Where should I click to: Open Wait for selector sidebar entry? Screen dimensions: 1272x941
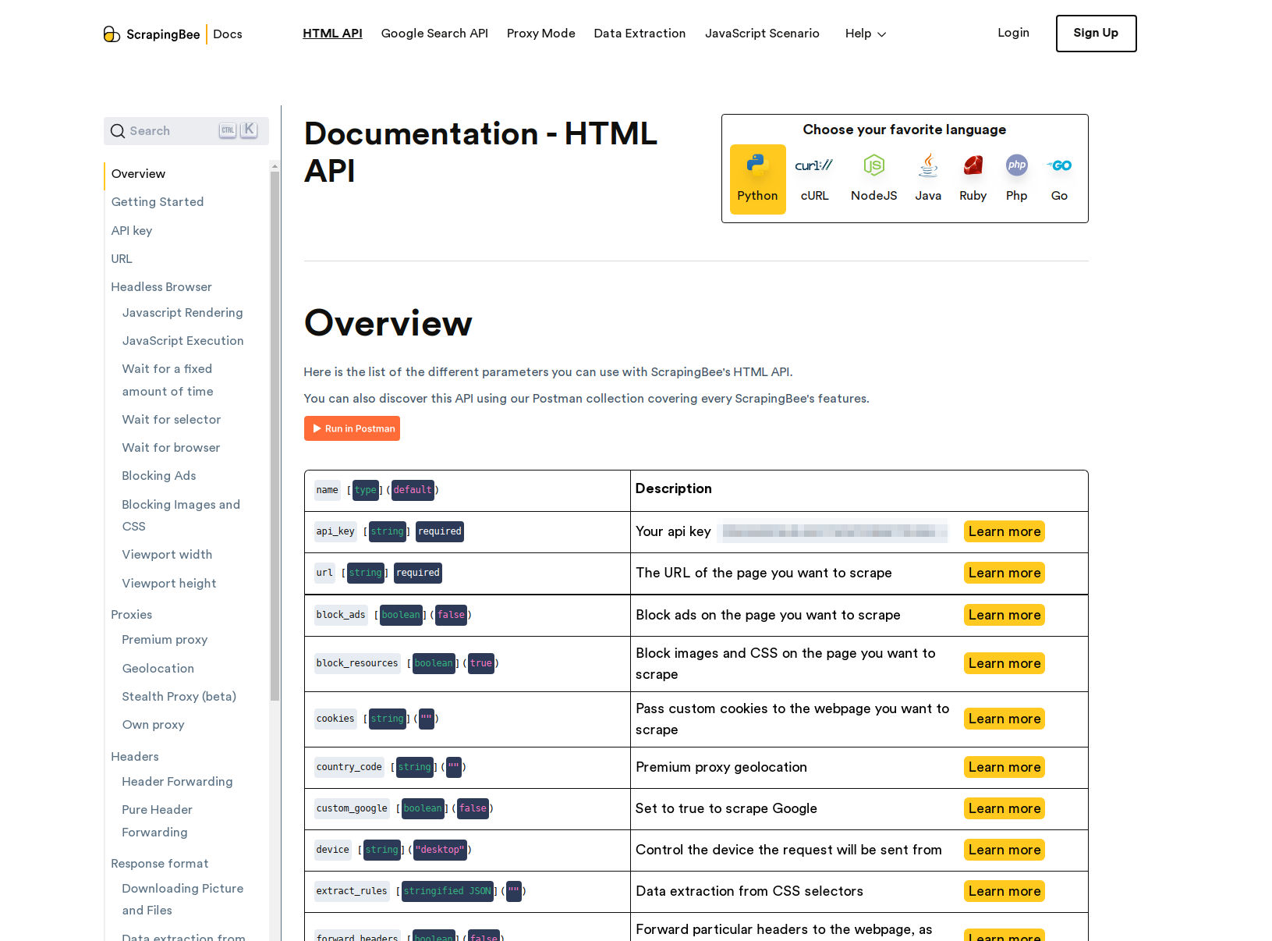pos(172,420)
